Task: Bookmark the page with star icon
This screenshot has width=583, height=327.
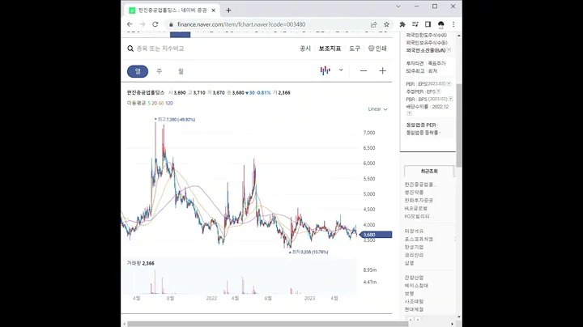Action: tap(387, 24)
